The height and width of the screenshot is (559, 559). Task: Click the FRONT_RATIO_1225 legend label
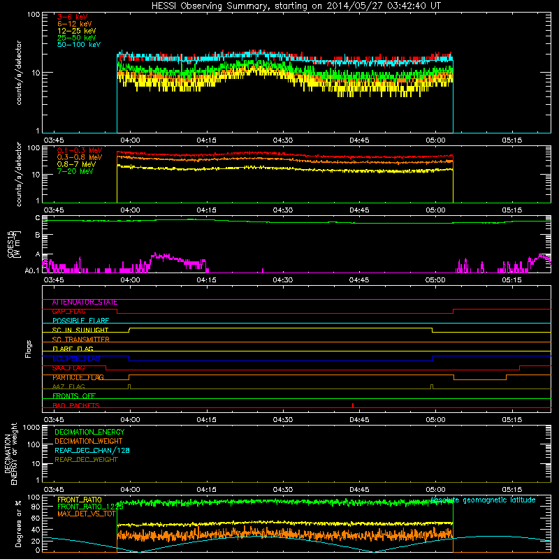pos(90,507)
